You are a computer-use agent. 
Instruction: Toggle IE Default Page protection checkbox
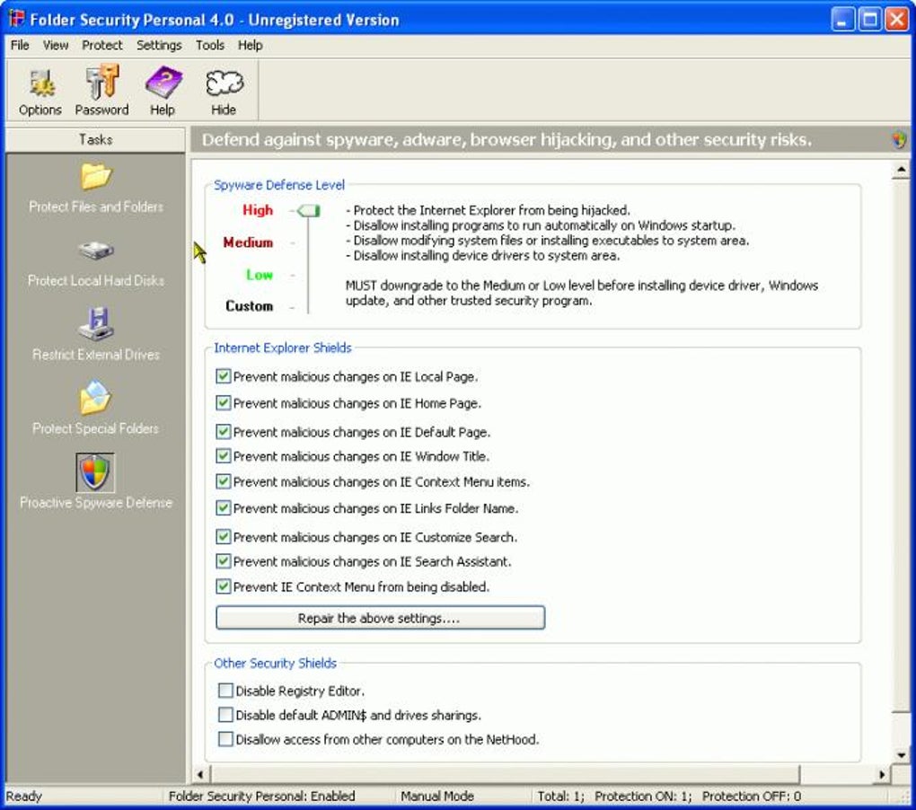point(223,432)
